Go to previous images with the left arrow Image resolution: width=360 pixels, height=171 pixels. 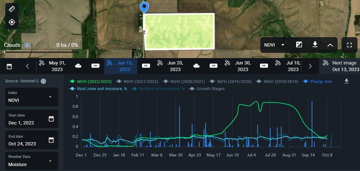tap(27, 66)
